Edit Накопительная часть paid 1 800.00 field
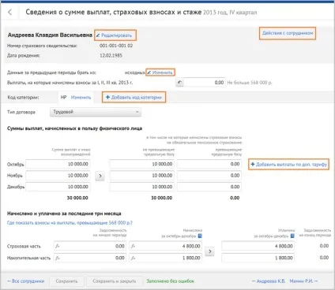 pos(258,258)
